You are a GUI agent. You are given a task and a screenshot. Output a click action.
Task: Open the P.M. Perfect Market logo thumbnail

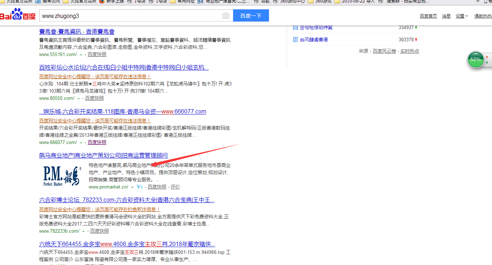click(x=62, y=176)
